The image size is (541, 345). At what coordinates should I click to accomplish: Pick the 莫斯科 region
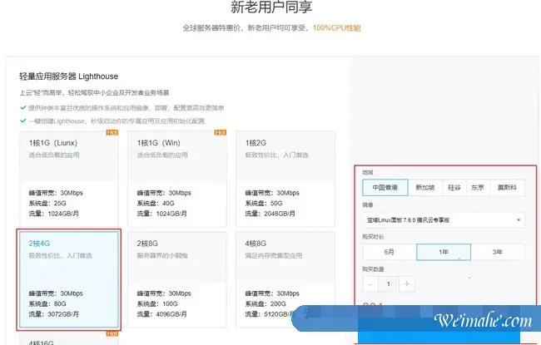[507, 188]
